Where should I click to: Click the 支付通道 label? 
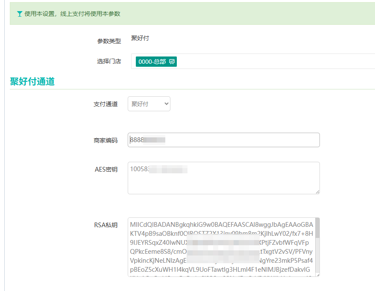pos(105,104)
